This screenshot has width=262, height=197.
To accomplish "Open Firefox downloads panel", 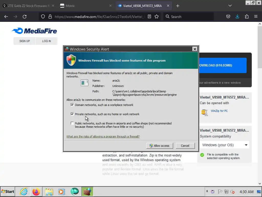I will pos(237,17).
